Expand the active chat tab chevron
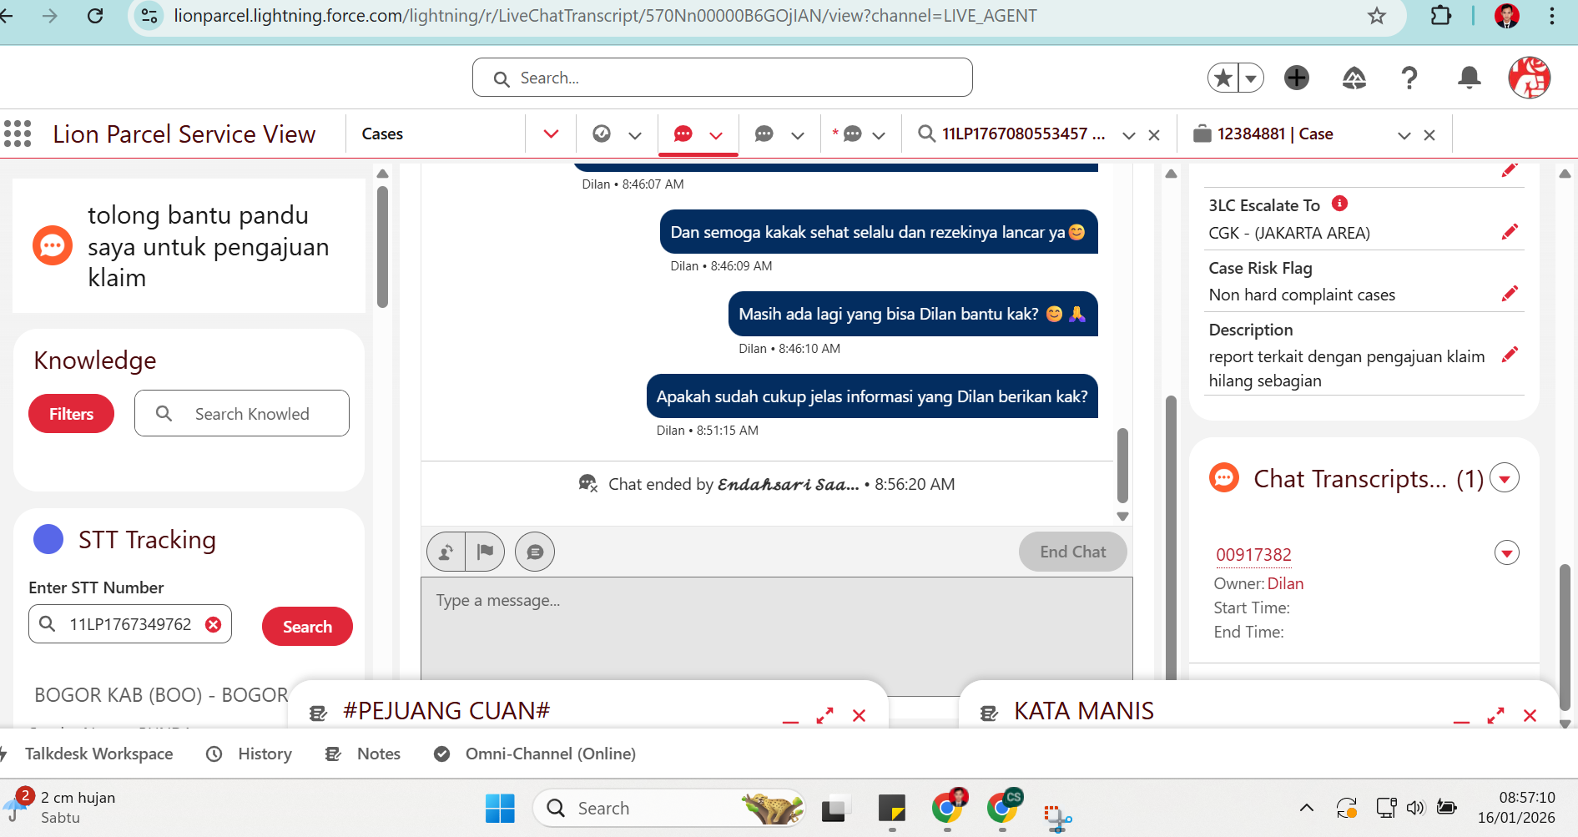This screenshot has height=837, width=1578. pos(716,135)
